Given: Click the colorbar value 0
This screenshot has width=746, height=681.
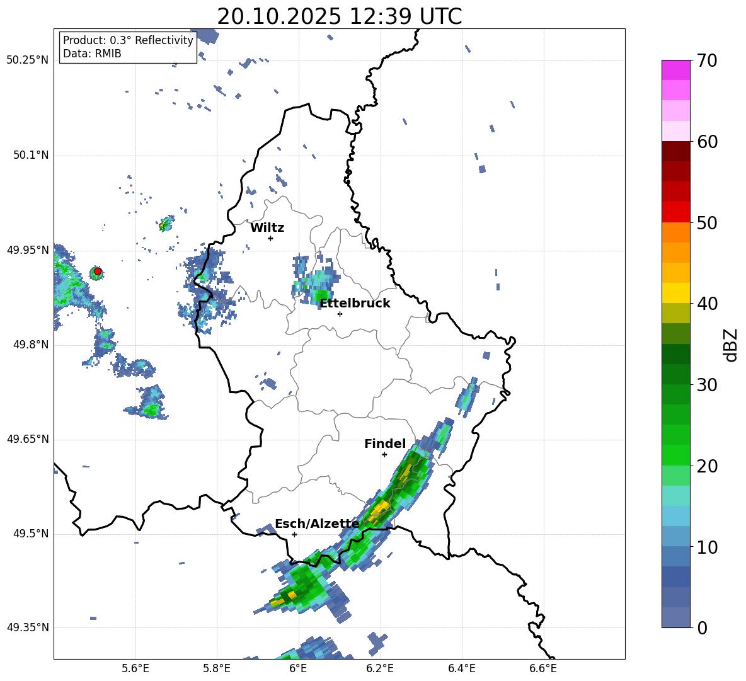Looking at the screenshot, I should point(702,627).
